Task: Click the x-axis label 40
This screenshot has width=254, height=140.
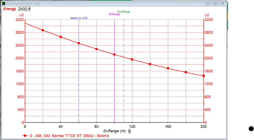Action: point(61,127)
